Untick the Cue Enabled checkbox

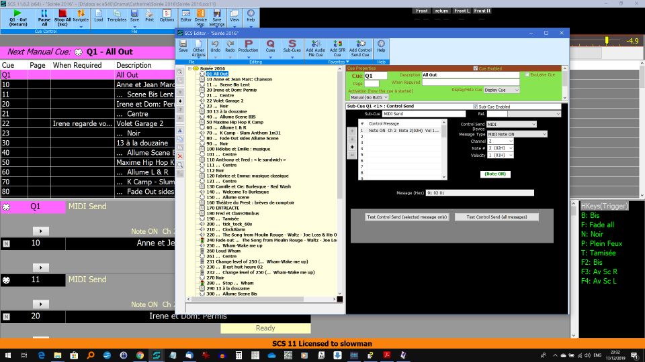click(x=476, y=68)
